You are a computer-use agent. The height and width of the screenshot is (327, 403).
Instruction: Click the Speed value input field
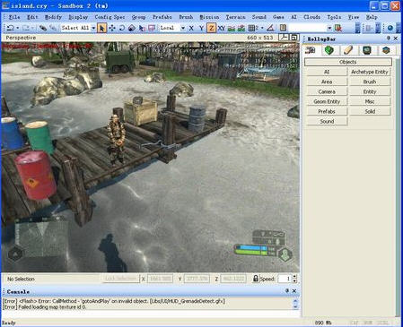[x=285, y=279]
